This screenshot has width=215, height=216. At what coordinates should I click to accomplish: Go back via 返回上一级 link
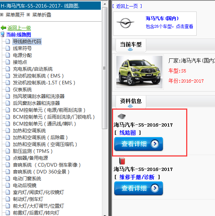[x=19, y=28]
